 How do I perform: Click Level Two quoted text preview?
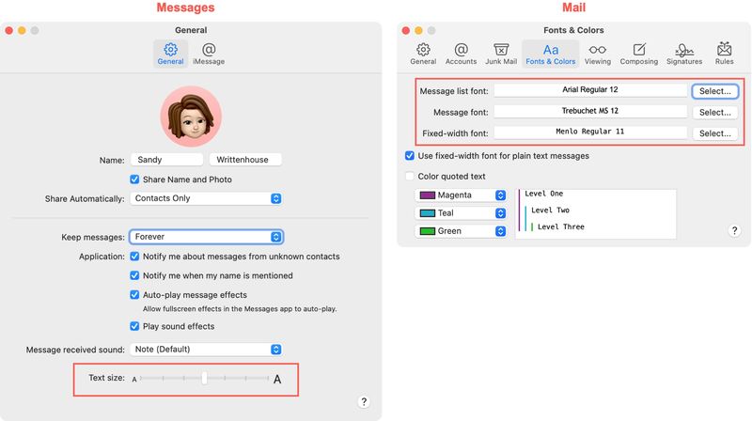[550, 210]
